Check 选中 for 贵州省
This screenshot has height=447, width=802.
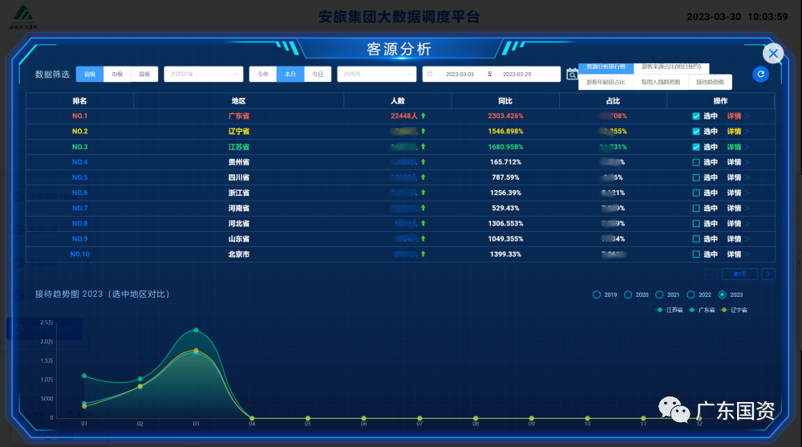pos(696,162)
